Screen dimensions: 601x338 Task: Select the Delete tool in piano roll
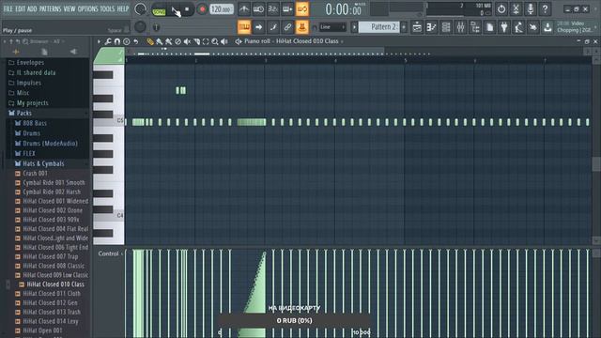point(177,41)
